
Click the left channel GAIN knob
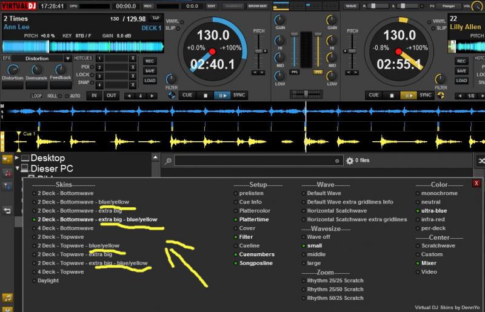(279, 20)
